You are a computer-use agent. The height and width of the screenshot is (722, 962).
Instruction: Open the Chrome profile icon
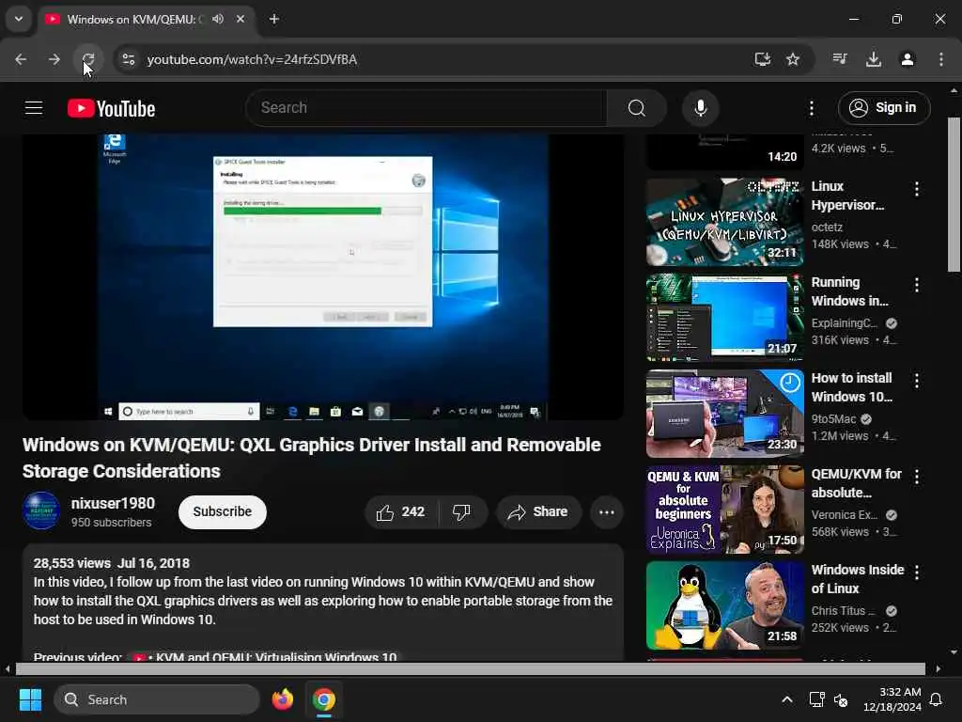click(908, 59)
